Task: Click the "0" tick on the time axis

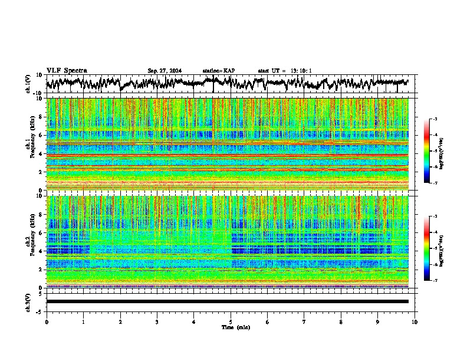Action: coord(47,322)
